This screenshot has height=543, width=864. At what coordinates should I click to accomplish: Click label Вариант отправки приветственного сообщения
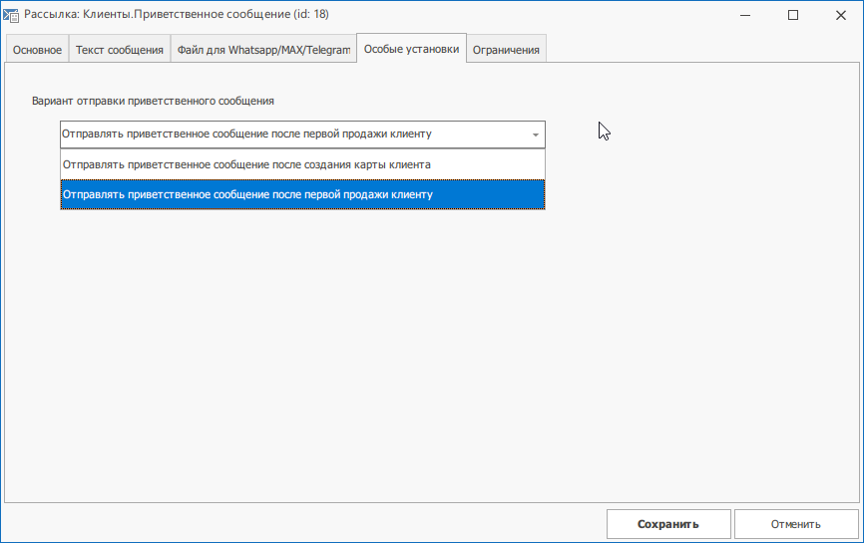[153, 101]
